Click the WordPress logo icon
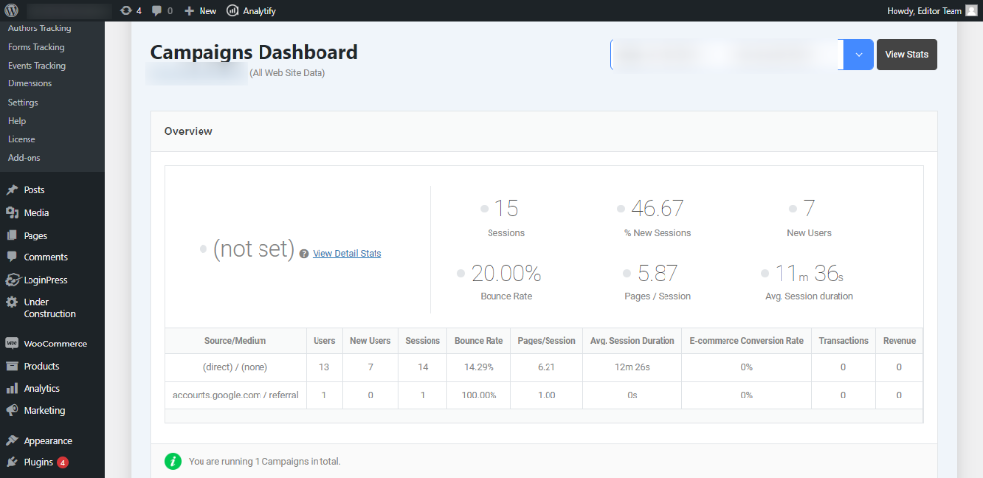This screenshot has height=478, width=983. point(12,10)
